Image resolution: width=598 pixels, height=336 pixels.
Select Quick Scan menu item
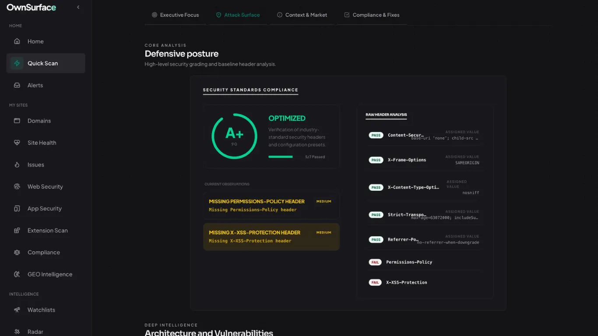(x=46, y=63)
